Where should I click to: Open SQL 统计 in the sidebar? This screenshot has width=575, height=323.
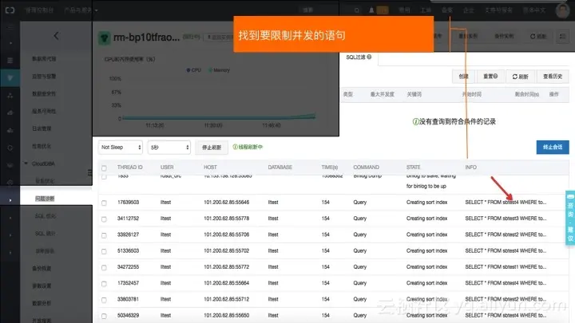point(45,233)
